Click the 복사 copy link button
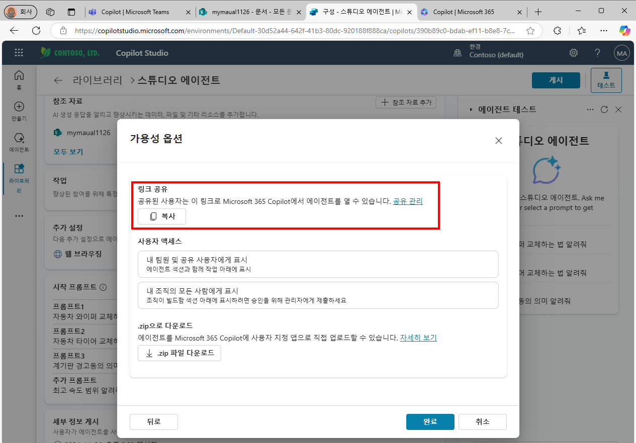Viewport: 636px width, 443px height. tap(162, 216)
